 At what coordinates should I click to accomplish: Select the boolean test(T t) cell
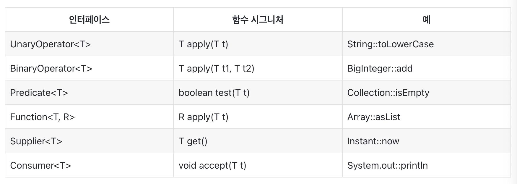pyautogui.click(x=214, y=93)
